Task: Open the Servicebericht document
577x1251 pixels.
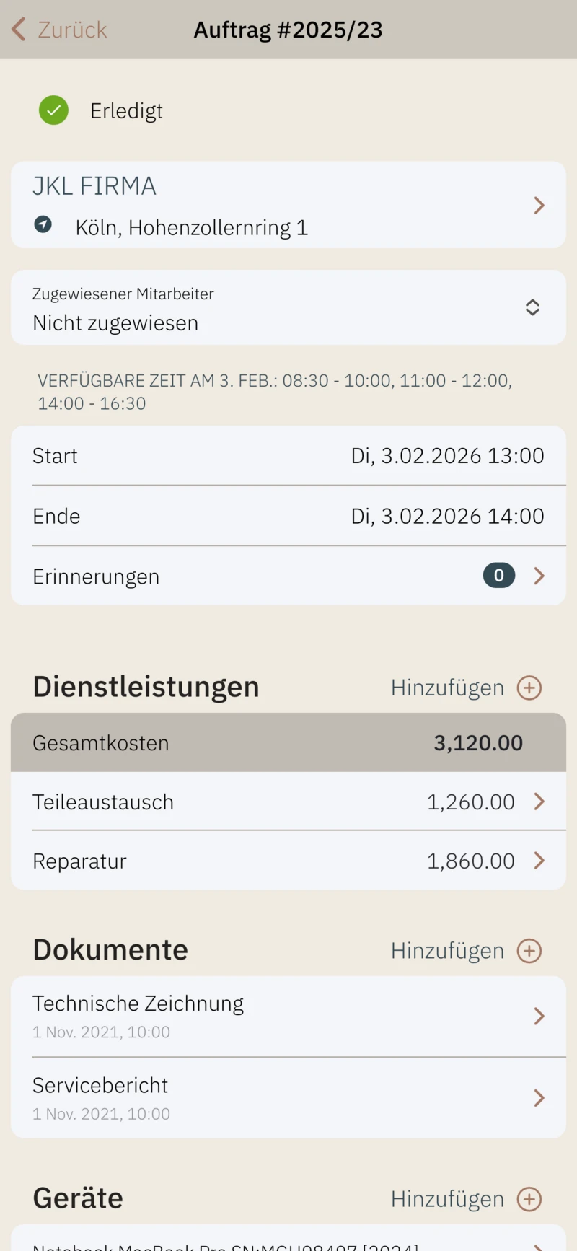Action: click(x=288, y=1098)
